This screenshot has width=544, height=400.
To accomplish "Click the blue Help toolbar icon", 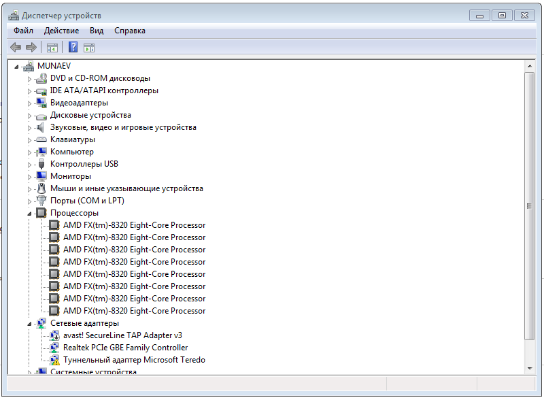I will click(73, 47).
